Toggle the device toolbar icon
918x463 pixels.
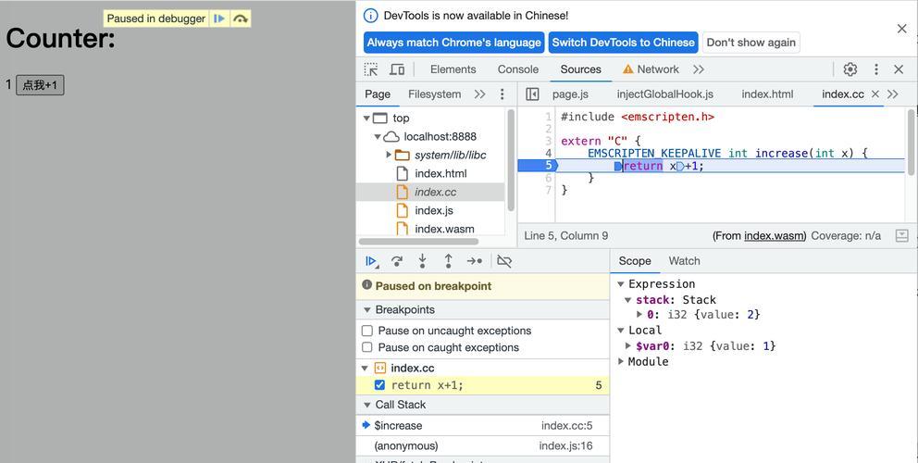[397, 69]
